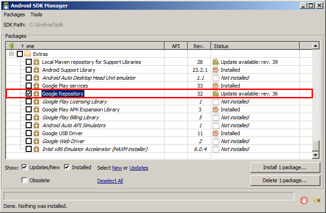Click the installed status icon for Google Play services

[216, 86]
